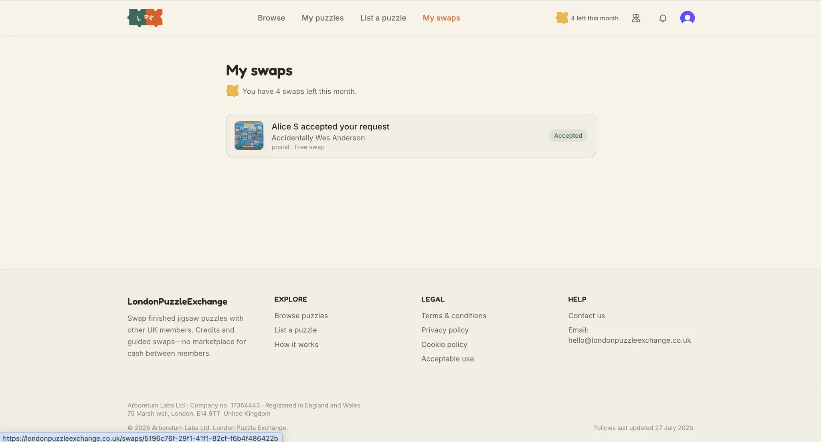Open 'Alice S accepted your request' swap
The width and height of the screenshot is (821, 442).
pos(411,136)
